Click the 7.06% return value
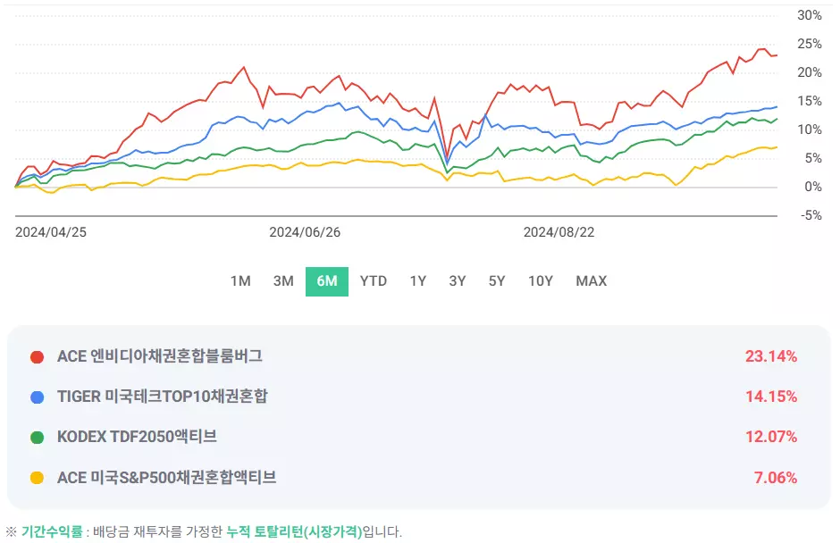Image resolution: width=840 pixels, height=543 pixels. 777,478
